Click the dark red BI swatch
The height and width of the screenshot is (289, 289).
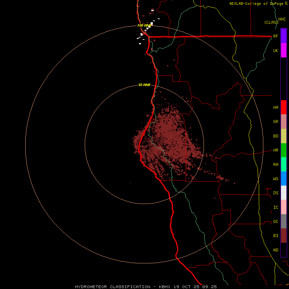click(284, 236)
